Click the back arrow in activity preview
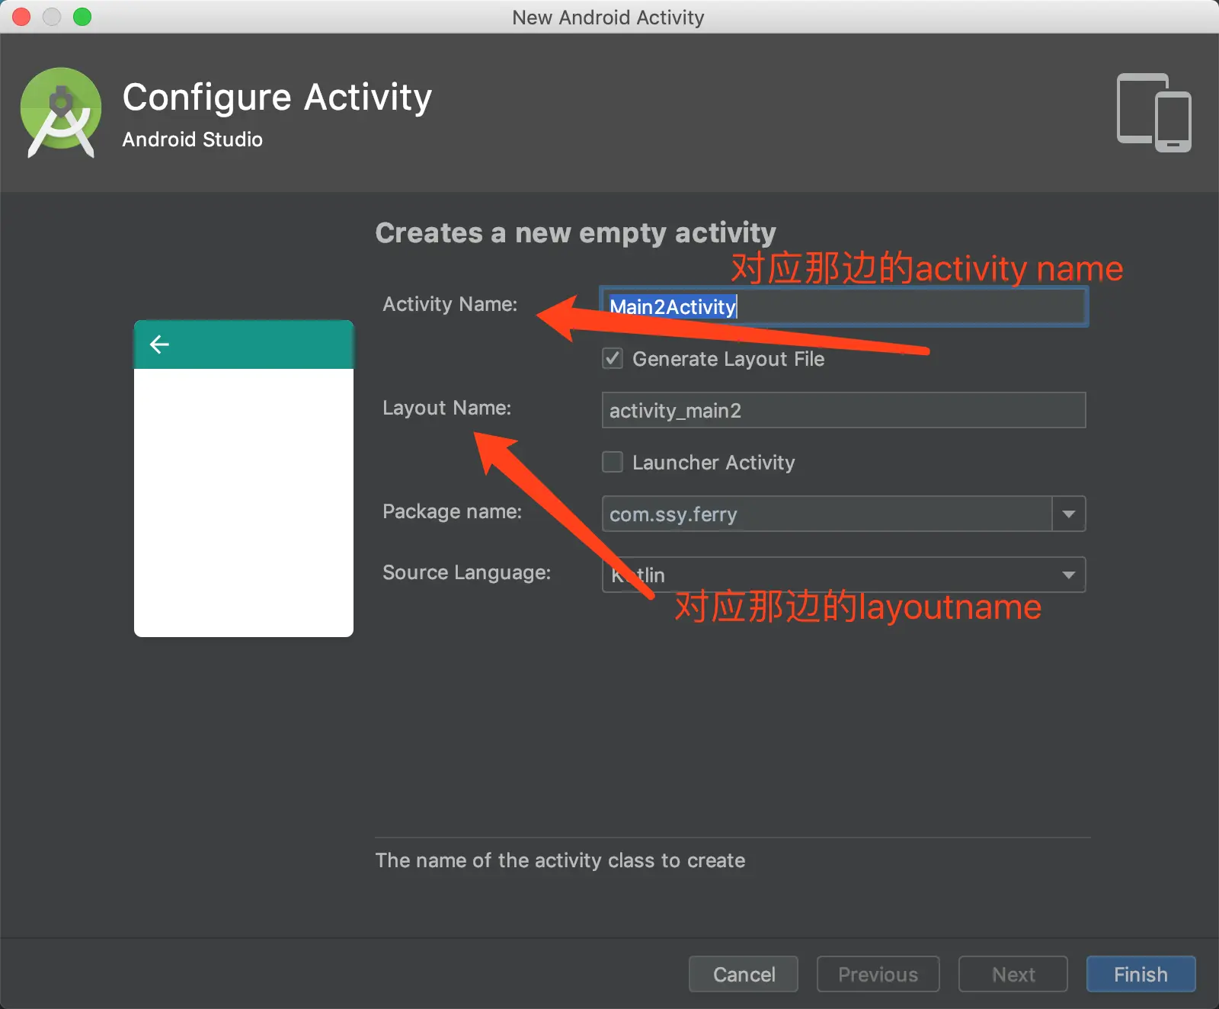Screen dimensions: 1219x1009 pyautogui.click(x=159, y=344)
